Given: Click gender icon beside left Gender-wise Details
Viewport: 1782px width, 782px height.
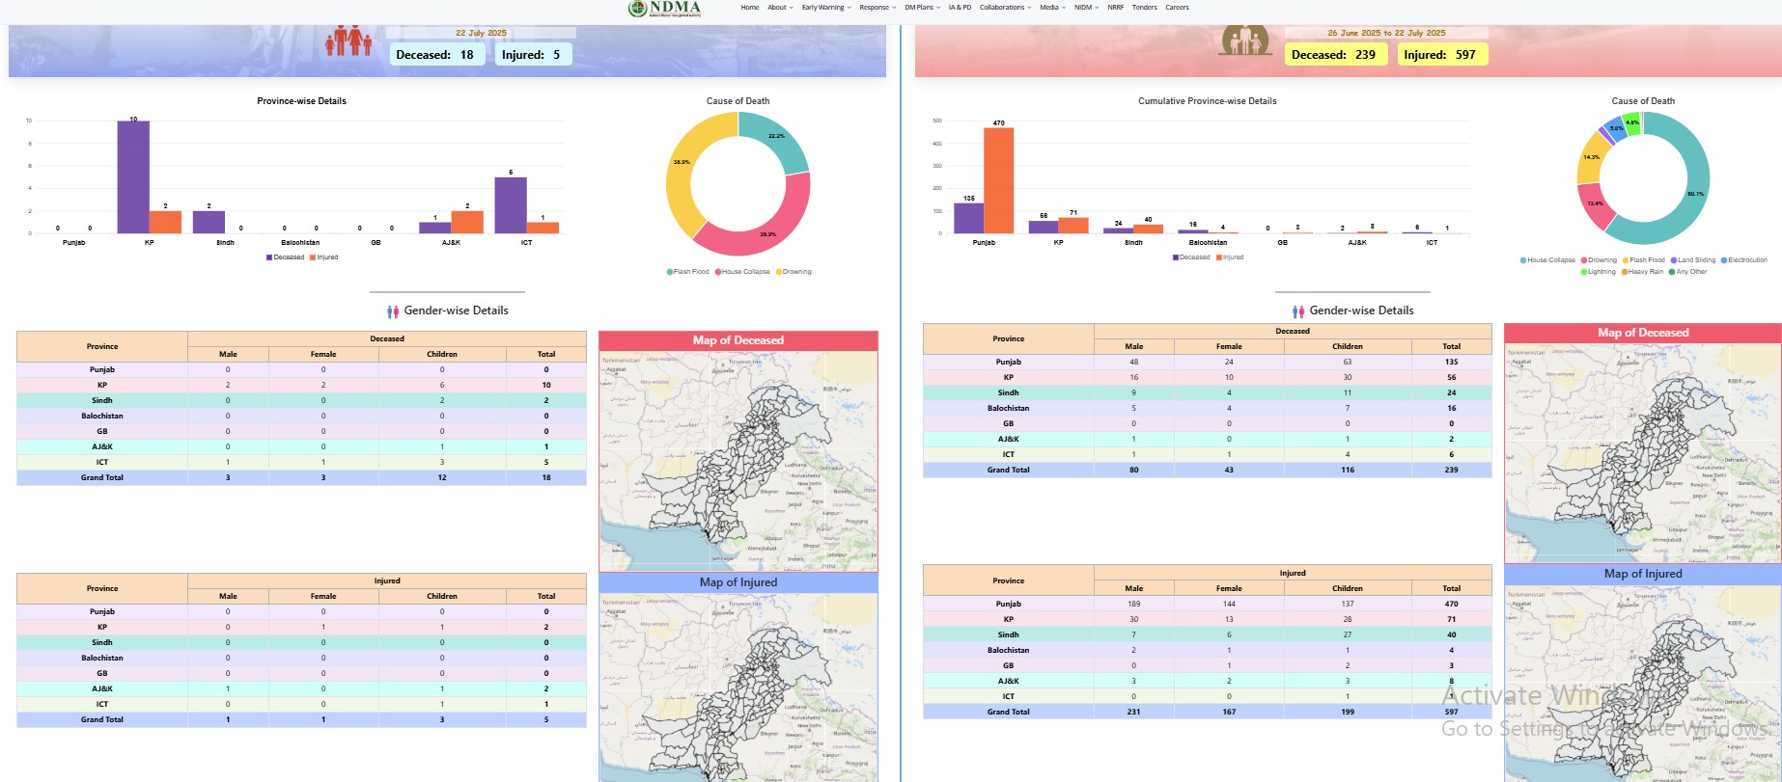Looking at the screenshot, I should (393, 311).
